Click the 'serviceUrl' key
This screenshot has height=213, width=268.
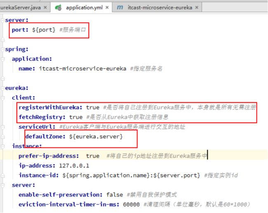tap(35, 127)
